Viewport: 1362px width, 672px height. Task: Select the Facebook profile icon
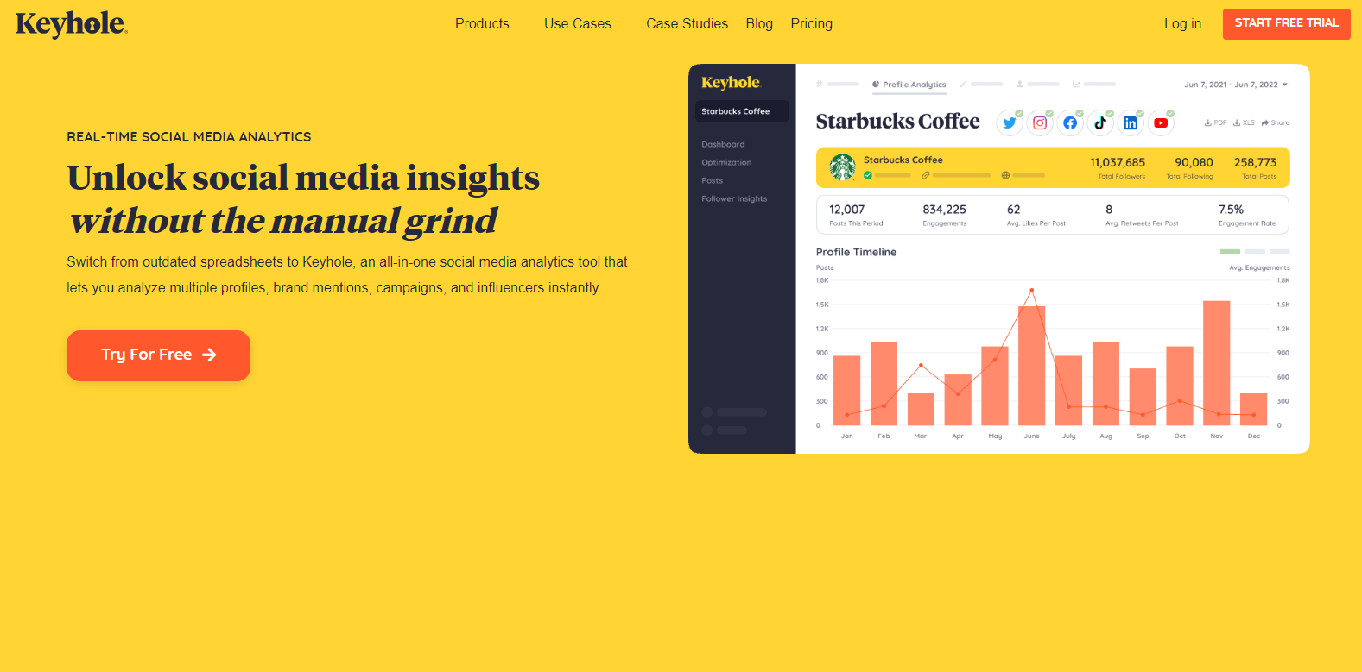click(x=1070, y=123)
